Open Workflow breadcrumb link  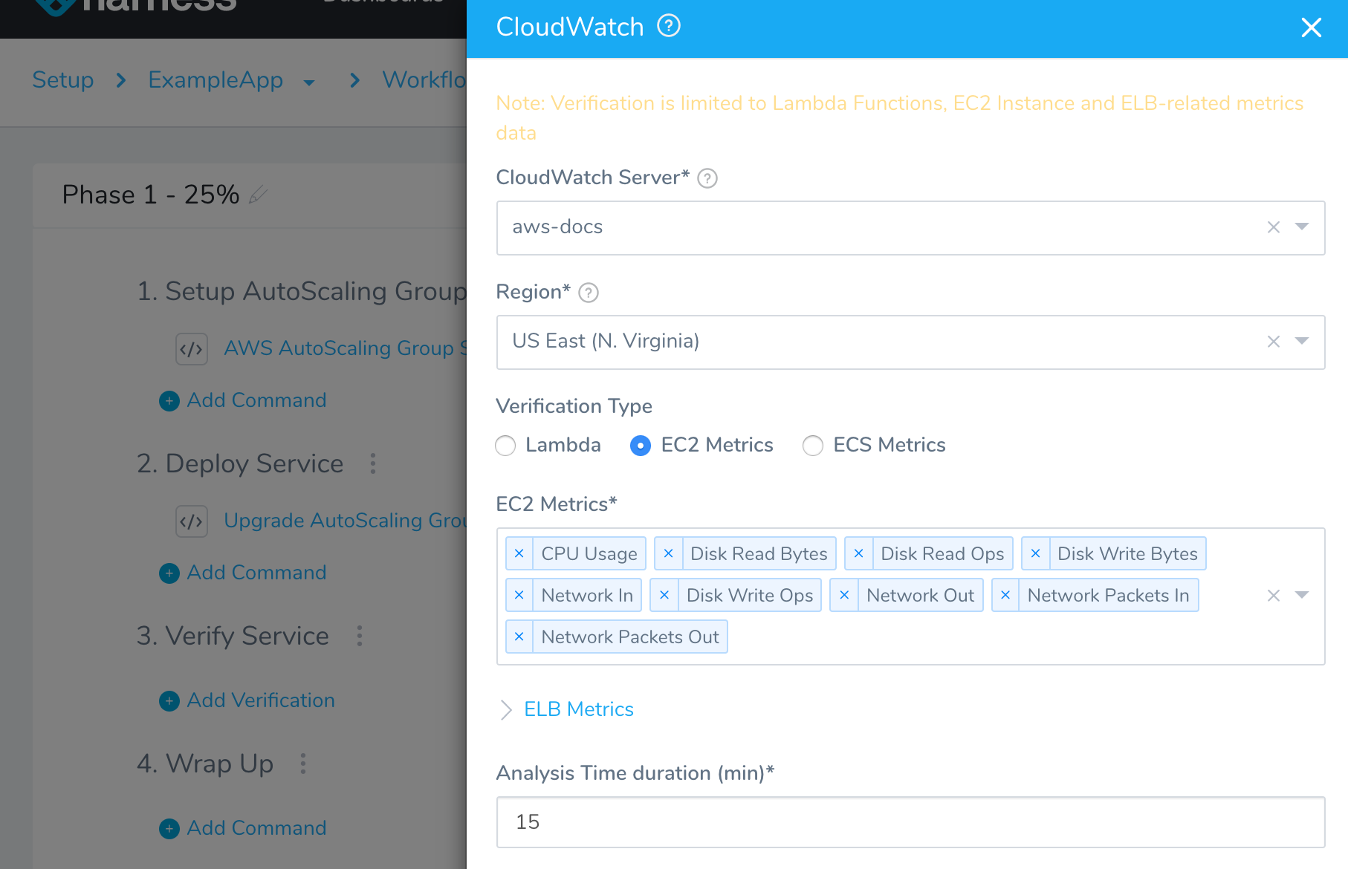(x=424, y=79)
